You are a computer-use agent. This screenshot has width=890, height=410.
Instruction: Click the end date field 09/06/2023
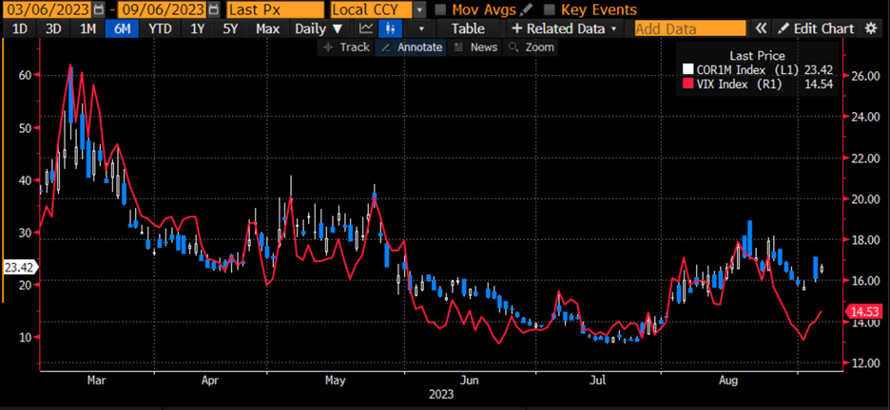162,9
